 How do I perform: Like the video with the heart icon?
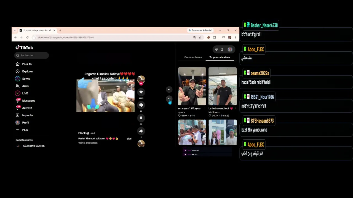point(141,92)
